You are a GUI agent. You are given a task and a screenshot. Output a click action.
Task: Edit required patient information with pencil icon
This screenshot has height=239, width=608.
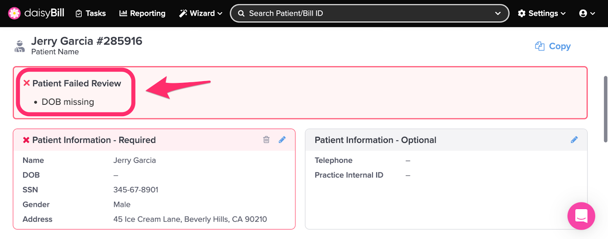pos(282,140)
